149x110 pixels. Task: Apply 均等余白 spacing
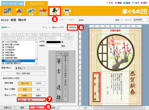[31, 38]
